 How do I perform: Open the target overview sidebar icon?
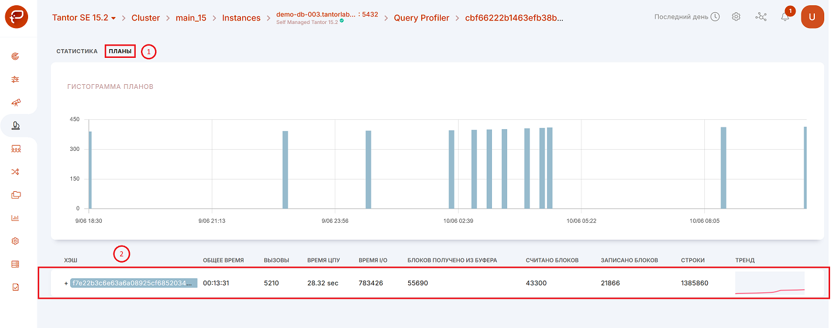pyautogui.click(x=16, y=57)
